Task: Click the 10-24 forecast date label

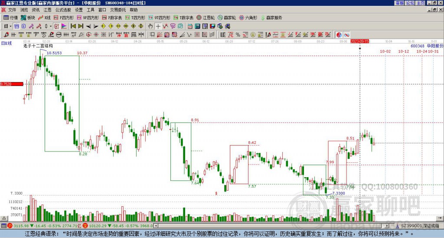Action: click(421, 51)
